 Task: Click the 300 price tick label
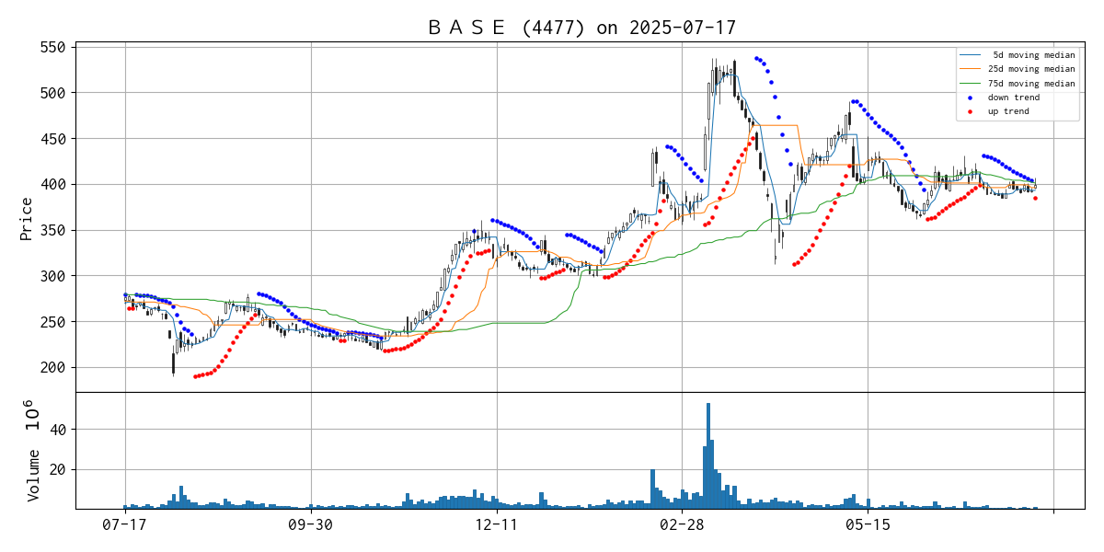coord(52,276)
